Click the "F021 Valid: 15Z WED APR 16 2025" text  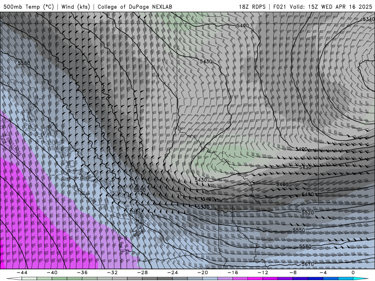(x=322, y=7)
